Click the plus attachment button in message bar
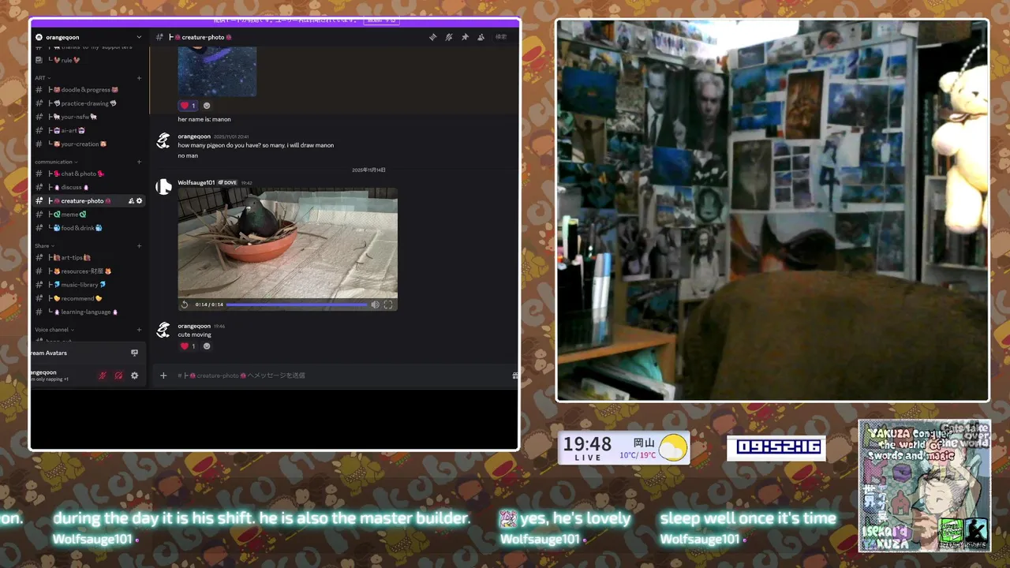The height and width of the screenshot is (568, 1010). point(163,376)
